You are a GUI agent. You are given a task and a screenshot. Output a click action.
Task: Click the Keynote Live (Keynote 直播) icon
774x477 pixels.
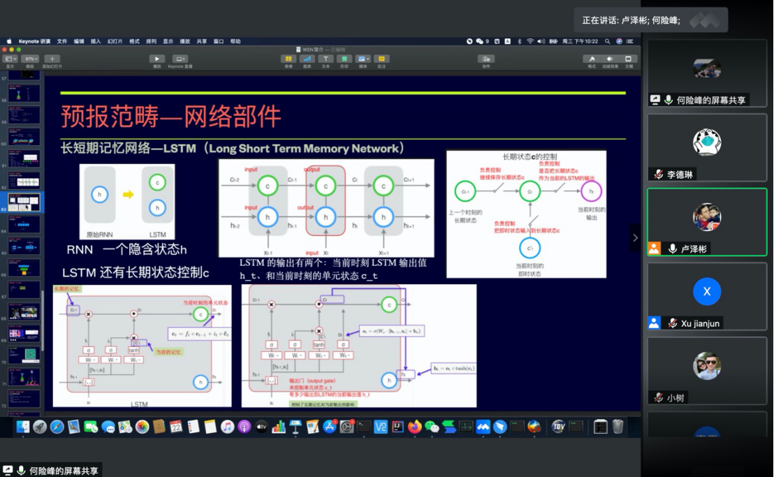click(x=180, y=59)
